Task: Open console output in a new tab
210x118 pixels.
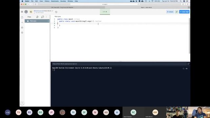Action: [188, 64]
